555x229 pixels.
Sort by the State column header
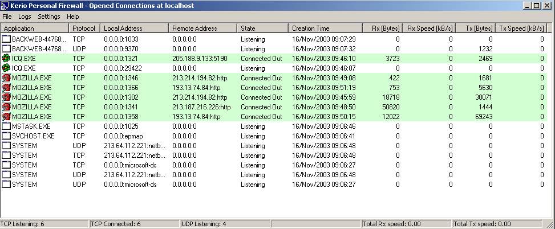[262, 28]
